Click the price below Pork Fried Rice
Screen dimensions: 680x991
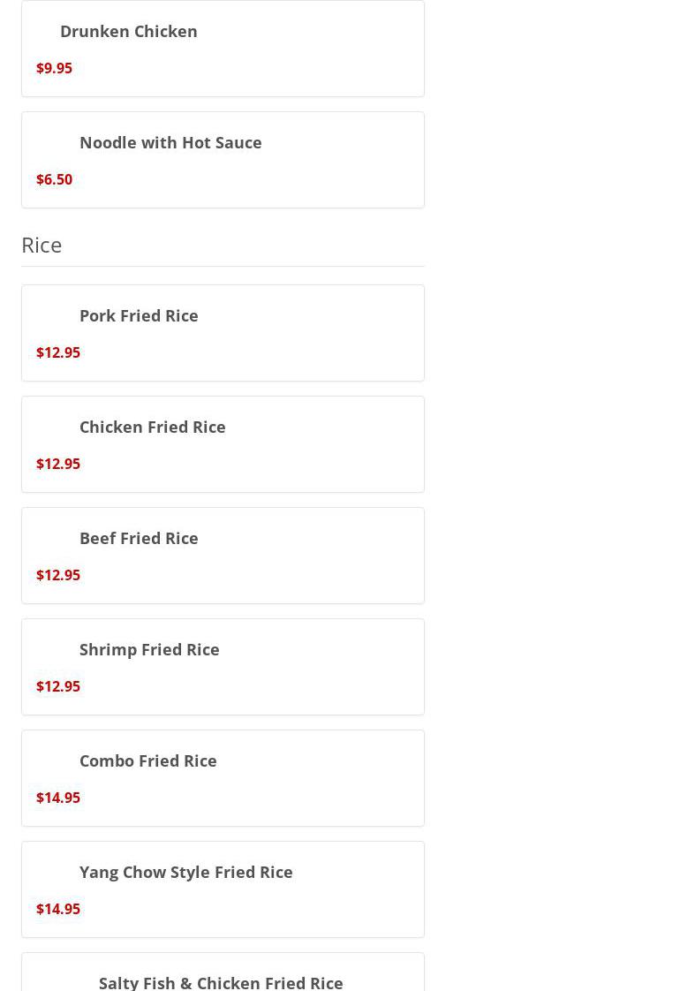(58, 352)
